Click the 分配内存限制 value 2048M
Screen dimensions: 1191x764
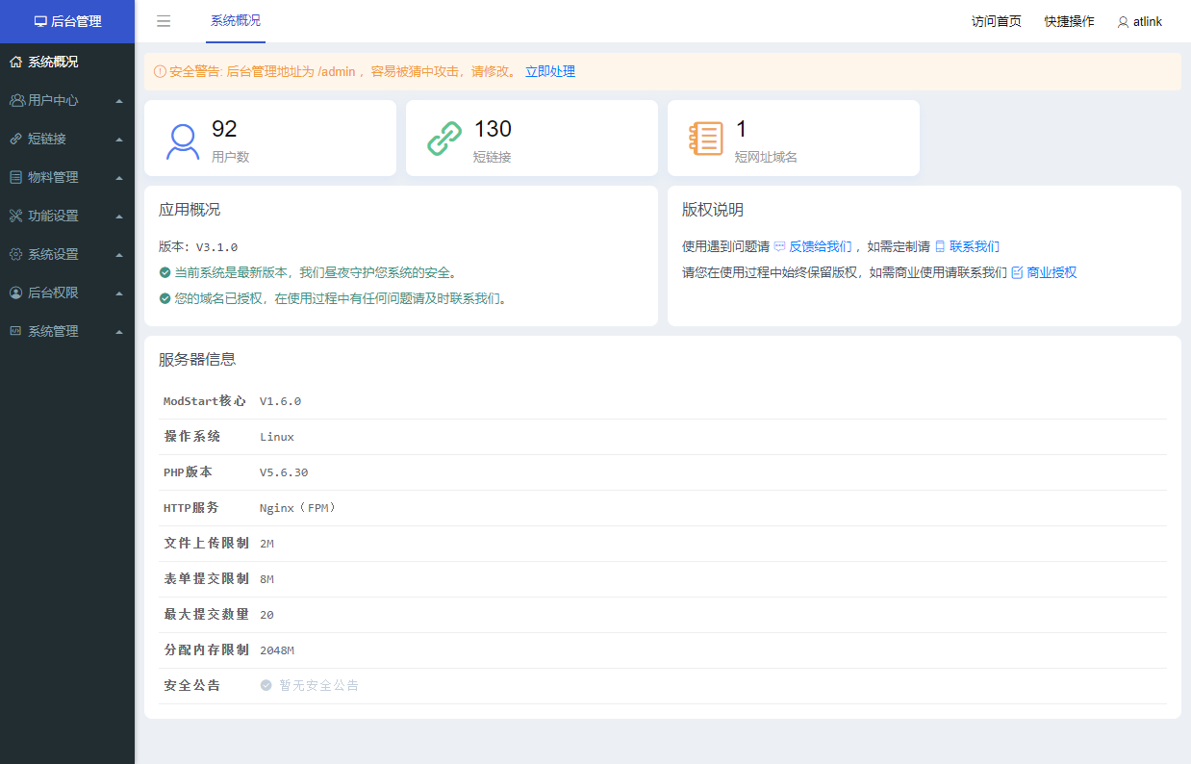coord(277,650)
